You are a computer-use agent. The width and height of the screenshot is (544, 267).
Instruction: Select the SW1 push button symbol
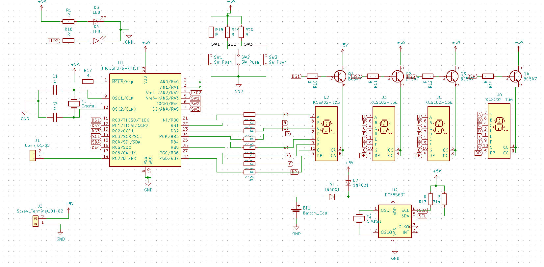click(211, 60)
